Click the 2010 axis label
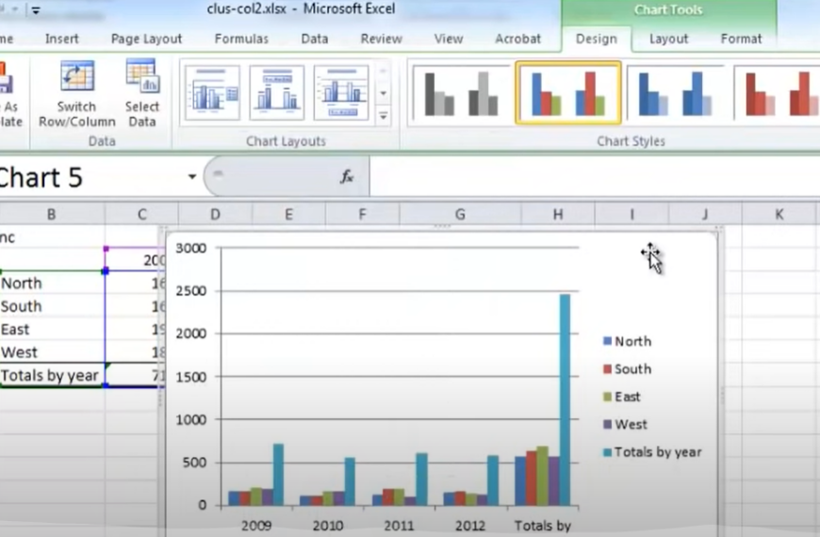Image resolution: width=820 pixels, height=537 pixels. tap(328, 526)
